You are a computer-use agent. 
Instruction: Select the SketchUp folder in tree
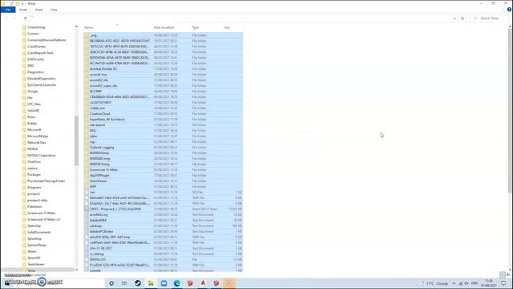pyautogui.click(x=34, y=226)
